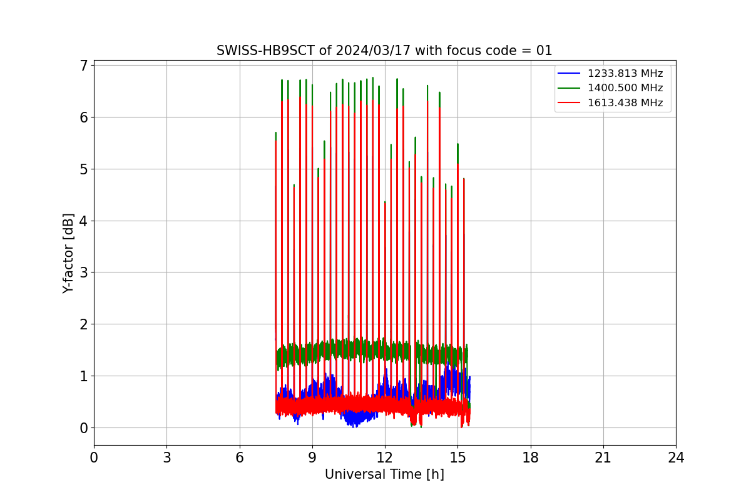Click the green legend line swatch
The image size is (751, 500).
pyautogui.click(x=570, y=88)
